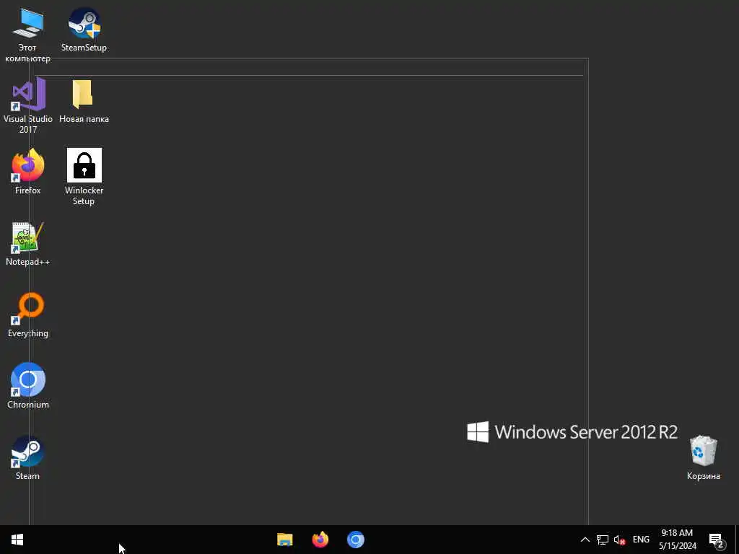Select the "Этот компьютер" desktop icon

tap(28, 35)
